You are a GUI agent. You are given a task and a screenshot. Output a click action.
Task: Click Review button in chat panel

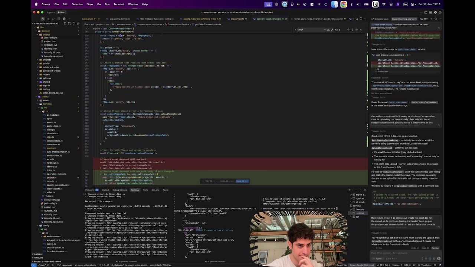pos(435,248)
